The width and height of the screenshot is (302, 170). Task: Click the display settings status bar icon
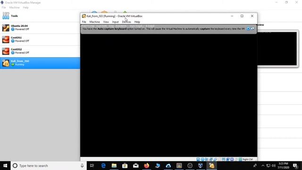[223, 159]
